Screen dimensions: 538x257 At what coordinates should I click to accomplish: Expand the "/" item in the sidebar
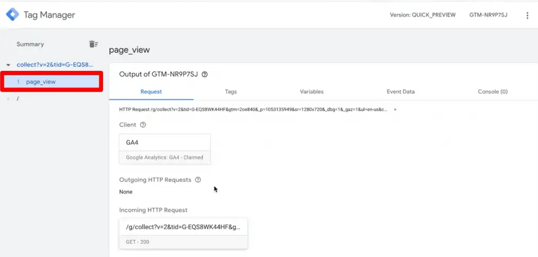pyautogui.click(x=9, y=99)
